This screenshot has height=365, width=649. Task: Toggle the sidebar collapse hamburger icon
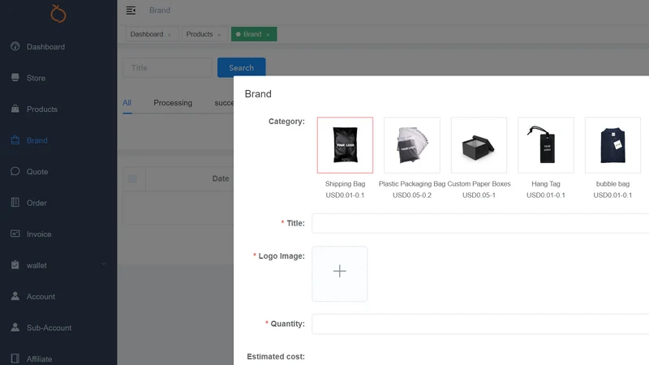131,11
